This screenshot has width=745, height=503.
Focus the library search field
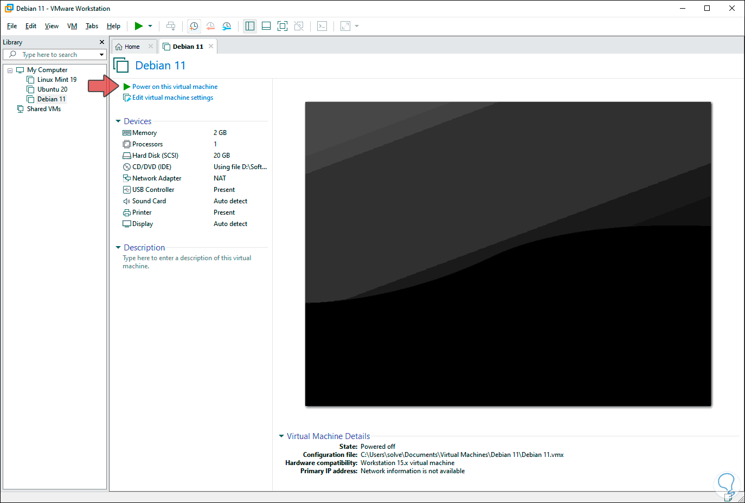[54, 55]
